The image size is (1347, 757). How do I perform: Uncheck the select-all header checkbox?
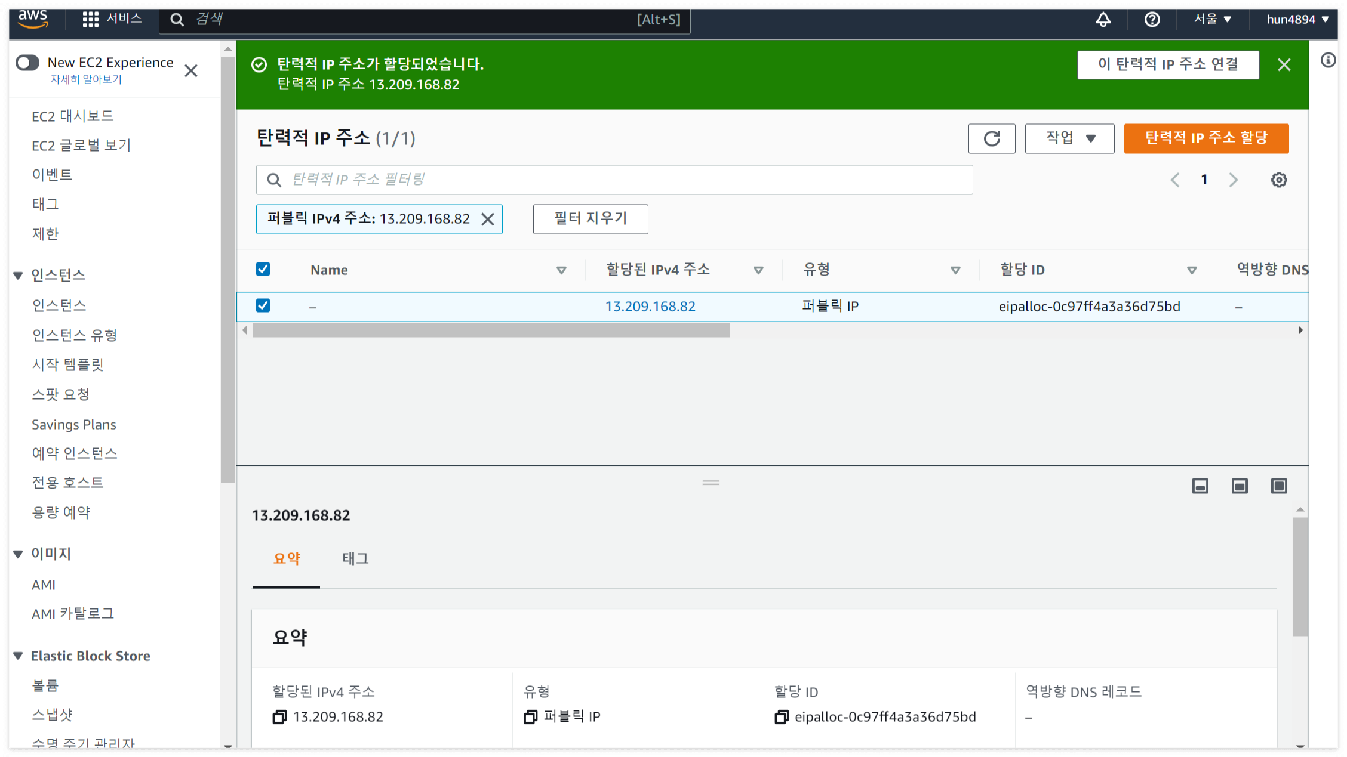(263, 269)
